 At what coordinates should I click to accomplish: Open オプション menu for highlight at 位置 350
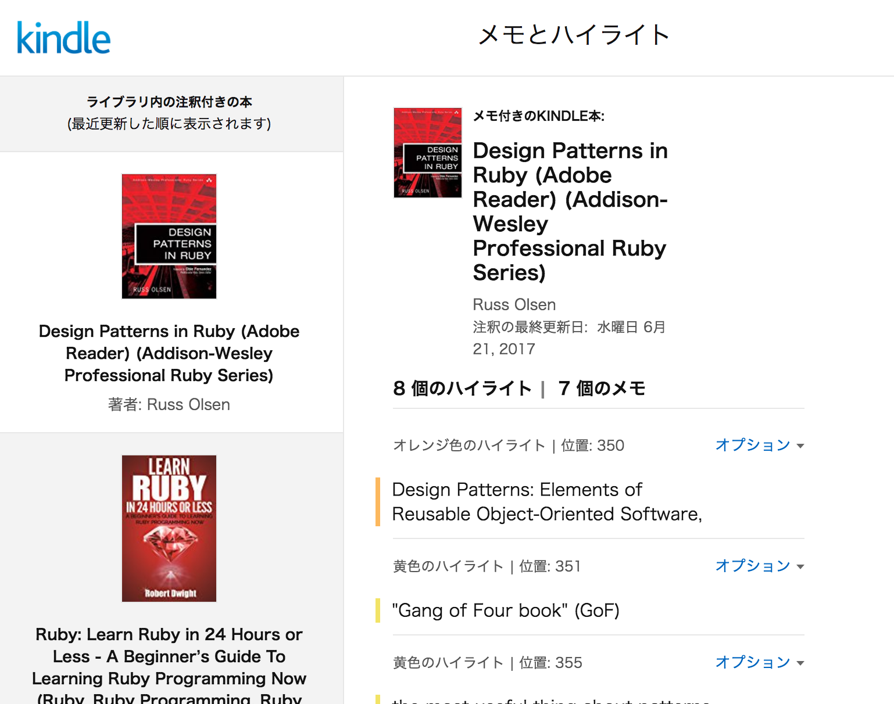tap(753, 445)
